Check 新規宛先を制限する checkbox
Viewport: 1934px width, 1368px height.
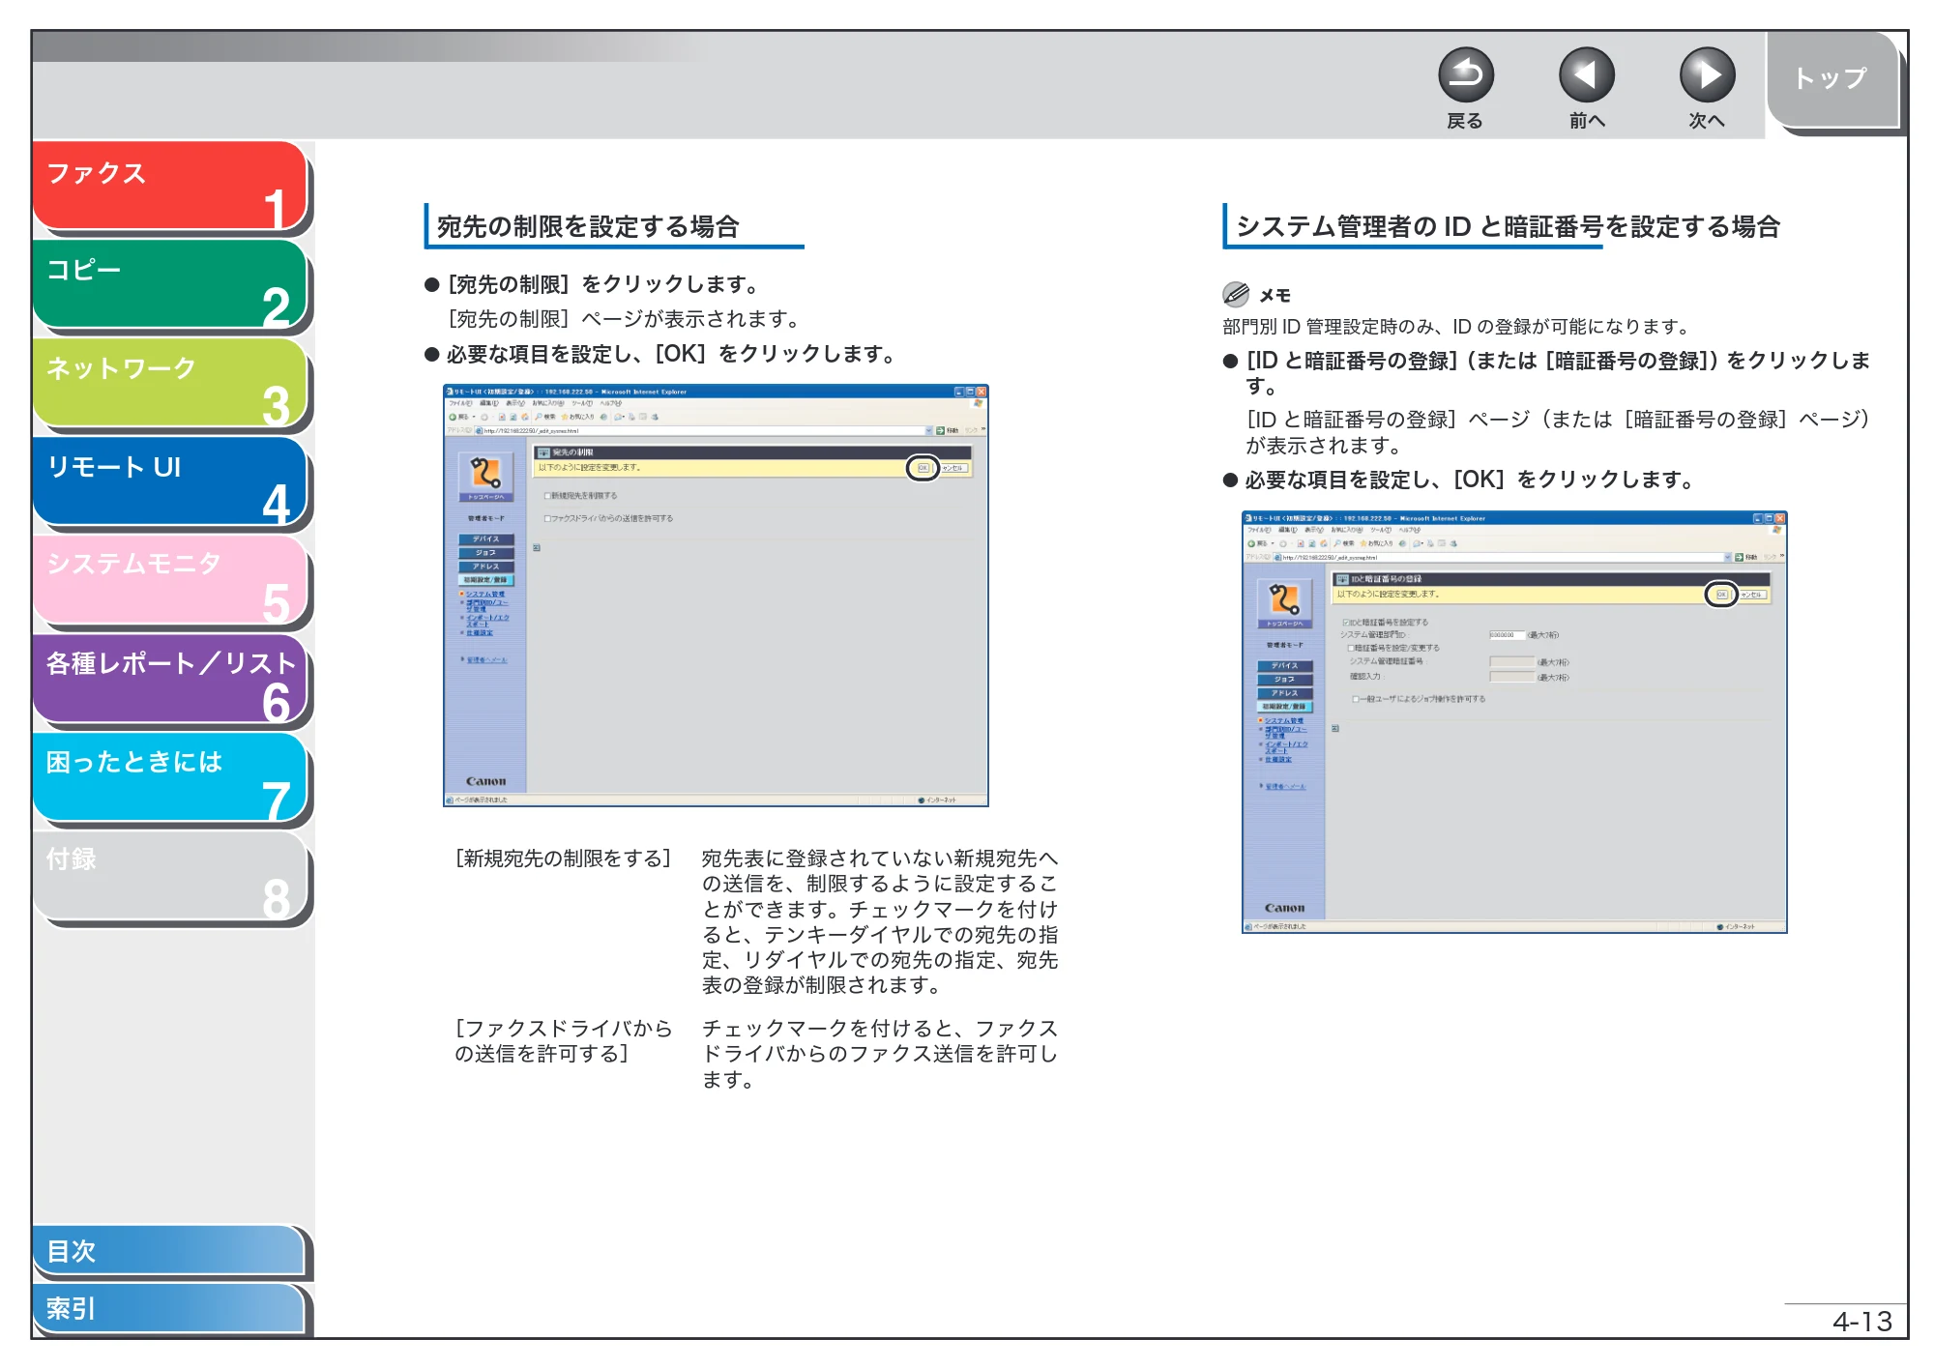coord(547,496)
